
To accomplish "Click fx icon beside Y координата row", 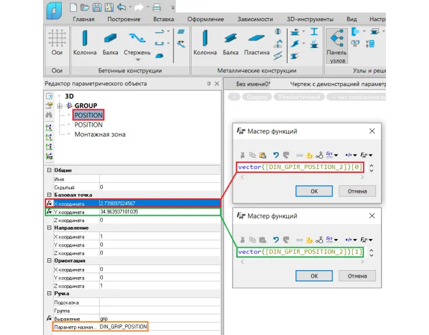I will [49, 211].
